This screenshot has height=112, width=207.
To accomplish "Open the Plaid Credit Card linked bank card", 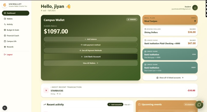I will click(170, 67).
